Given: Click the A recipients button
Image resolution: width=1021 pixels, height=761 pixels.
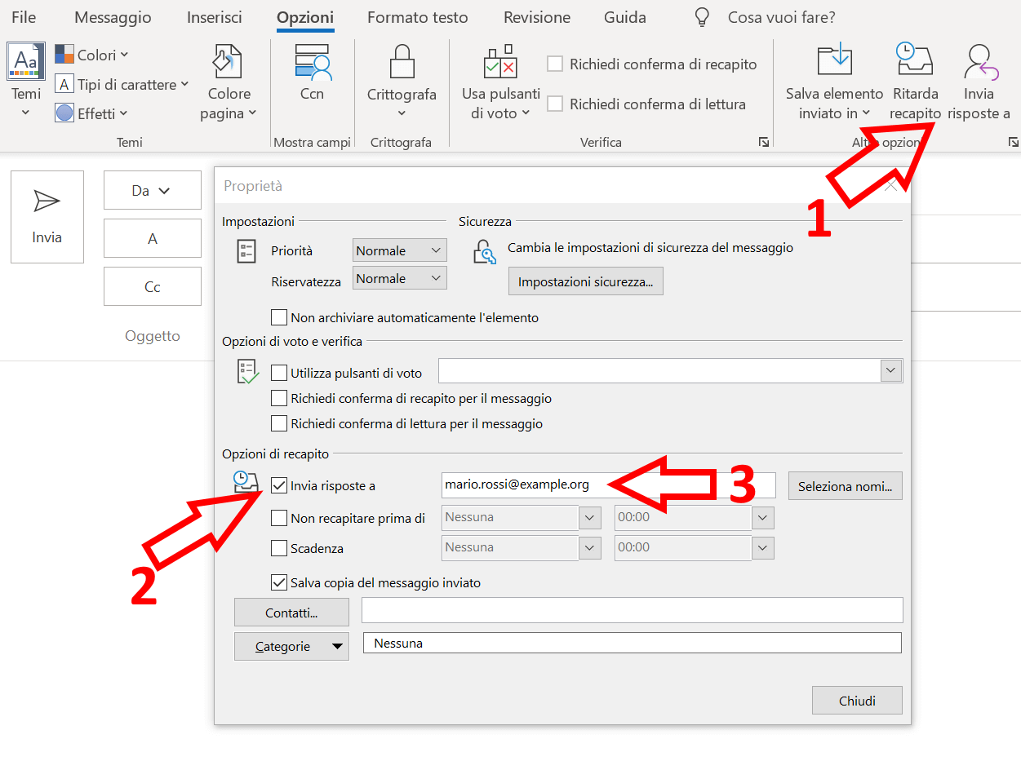Looking at the screenshot, I should click(153, 238).
